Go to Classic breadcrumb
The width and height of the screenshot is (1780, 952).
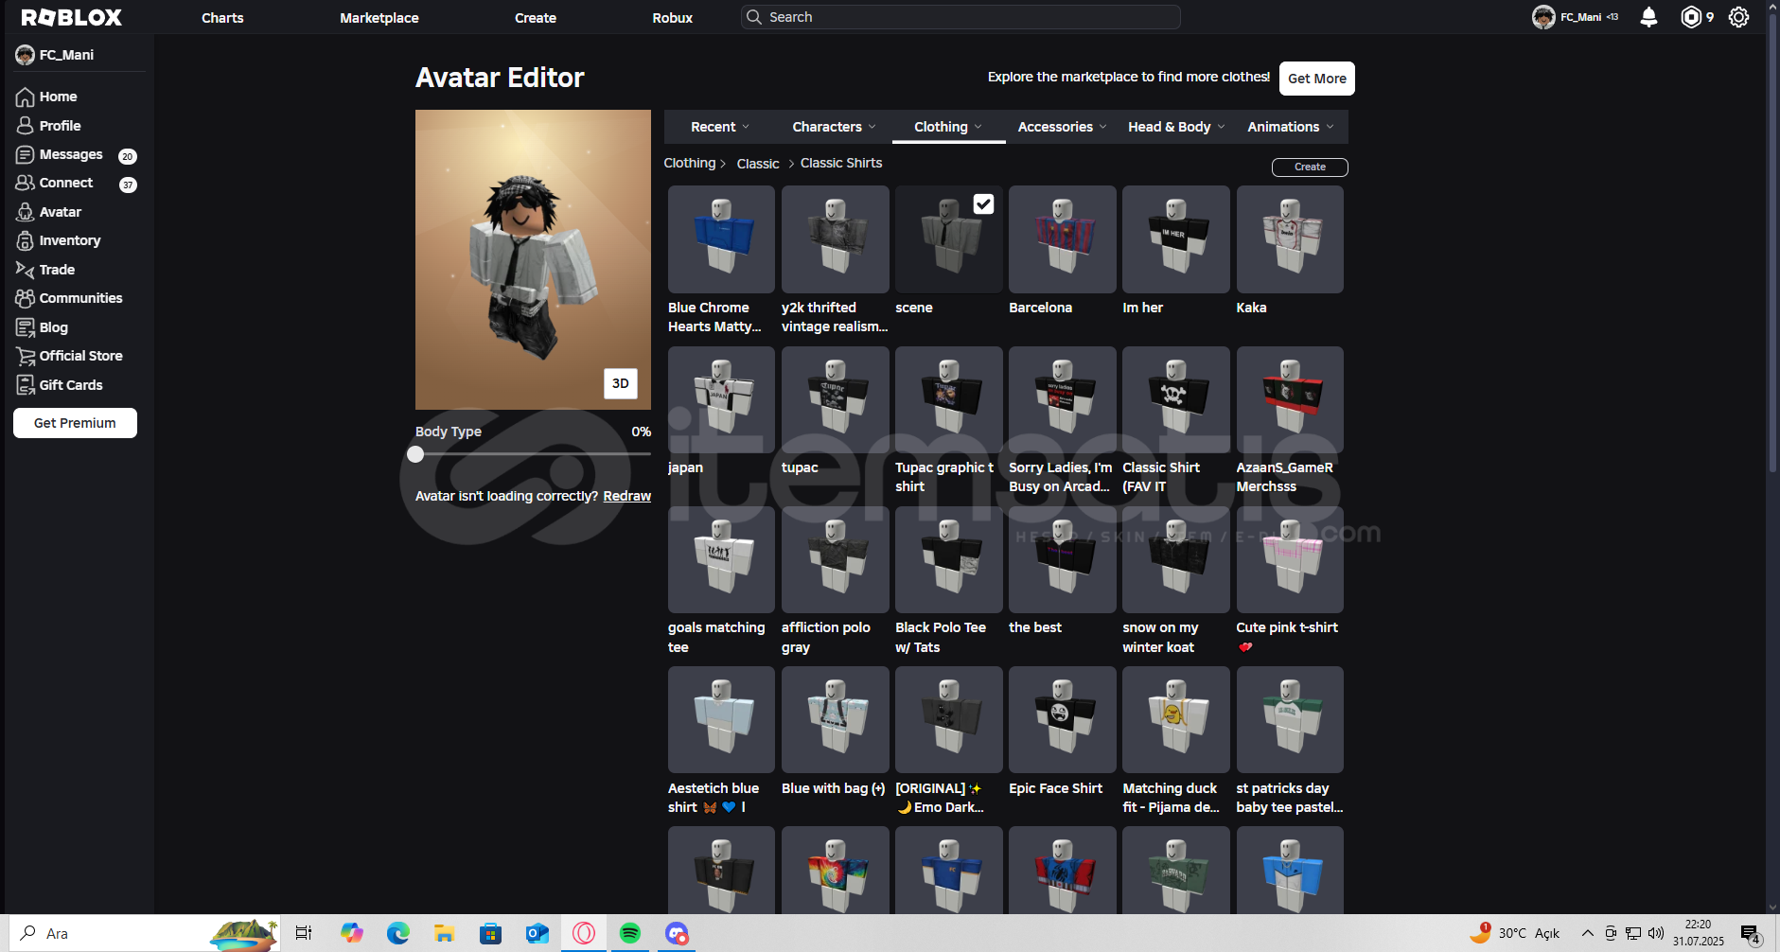coord(758,164)
